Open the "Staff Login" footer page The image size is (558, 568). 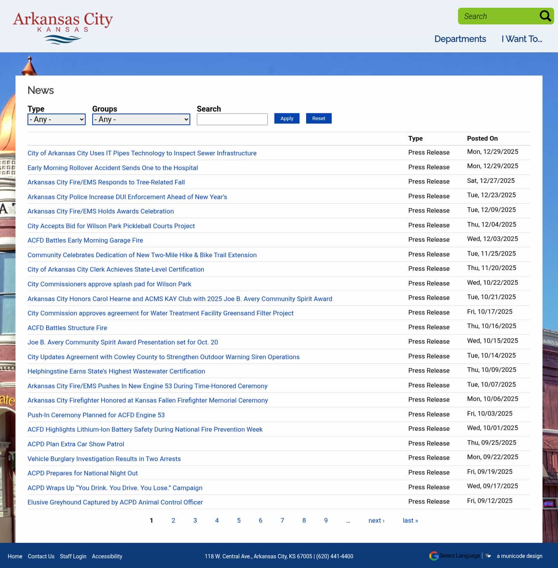[73, 556]
